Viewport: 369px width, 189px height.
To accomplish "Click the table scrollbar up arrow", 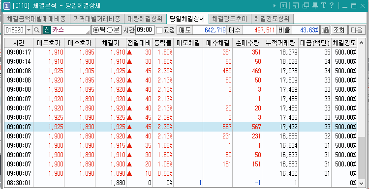I will tap(361, 43).
